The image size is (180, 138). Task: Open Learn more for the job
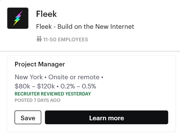click(106, 117)
